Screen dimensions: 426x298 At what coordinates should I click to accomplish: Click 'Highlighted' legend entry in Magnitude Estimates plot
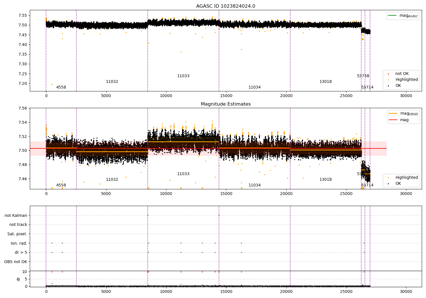pos(403,178)
